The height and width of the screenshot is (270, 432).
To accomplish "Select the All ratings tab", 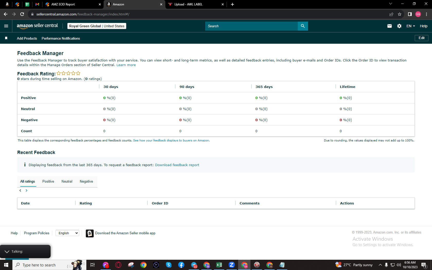I will (28, 182).
